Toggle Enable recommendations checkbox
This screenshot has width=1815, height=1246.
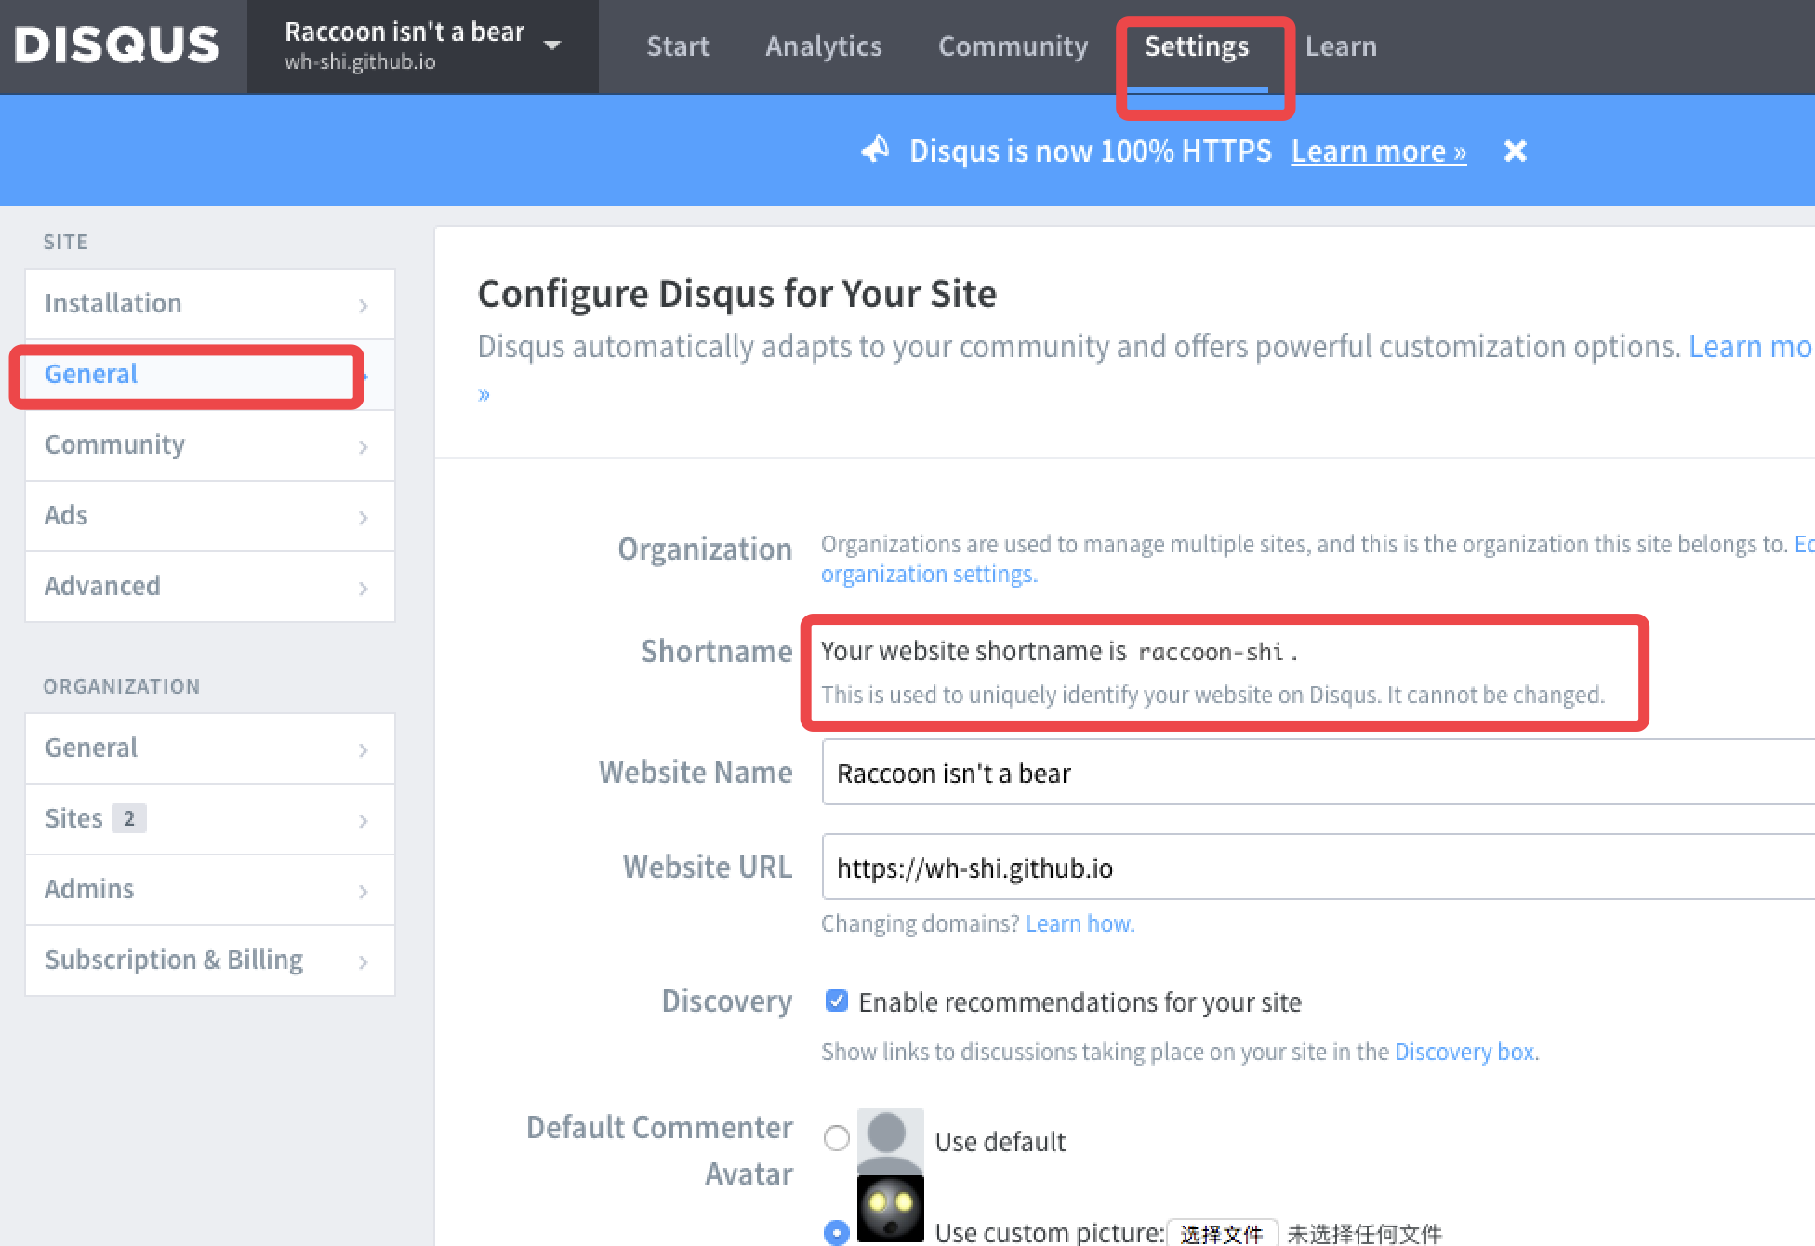(x=836, y=1001)
